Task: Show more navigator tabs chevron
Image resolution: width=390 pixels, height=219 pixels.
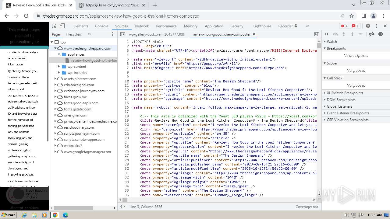Action: [x=89, y=34]
